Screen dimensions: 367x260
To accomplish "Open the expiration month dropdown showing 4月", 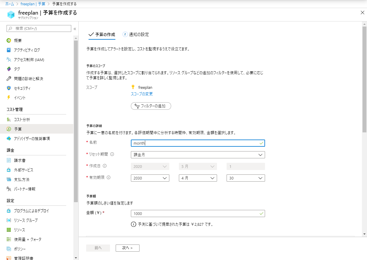I will 198,178.
